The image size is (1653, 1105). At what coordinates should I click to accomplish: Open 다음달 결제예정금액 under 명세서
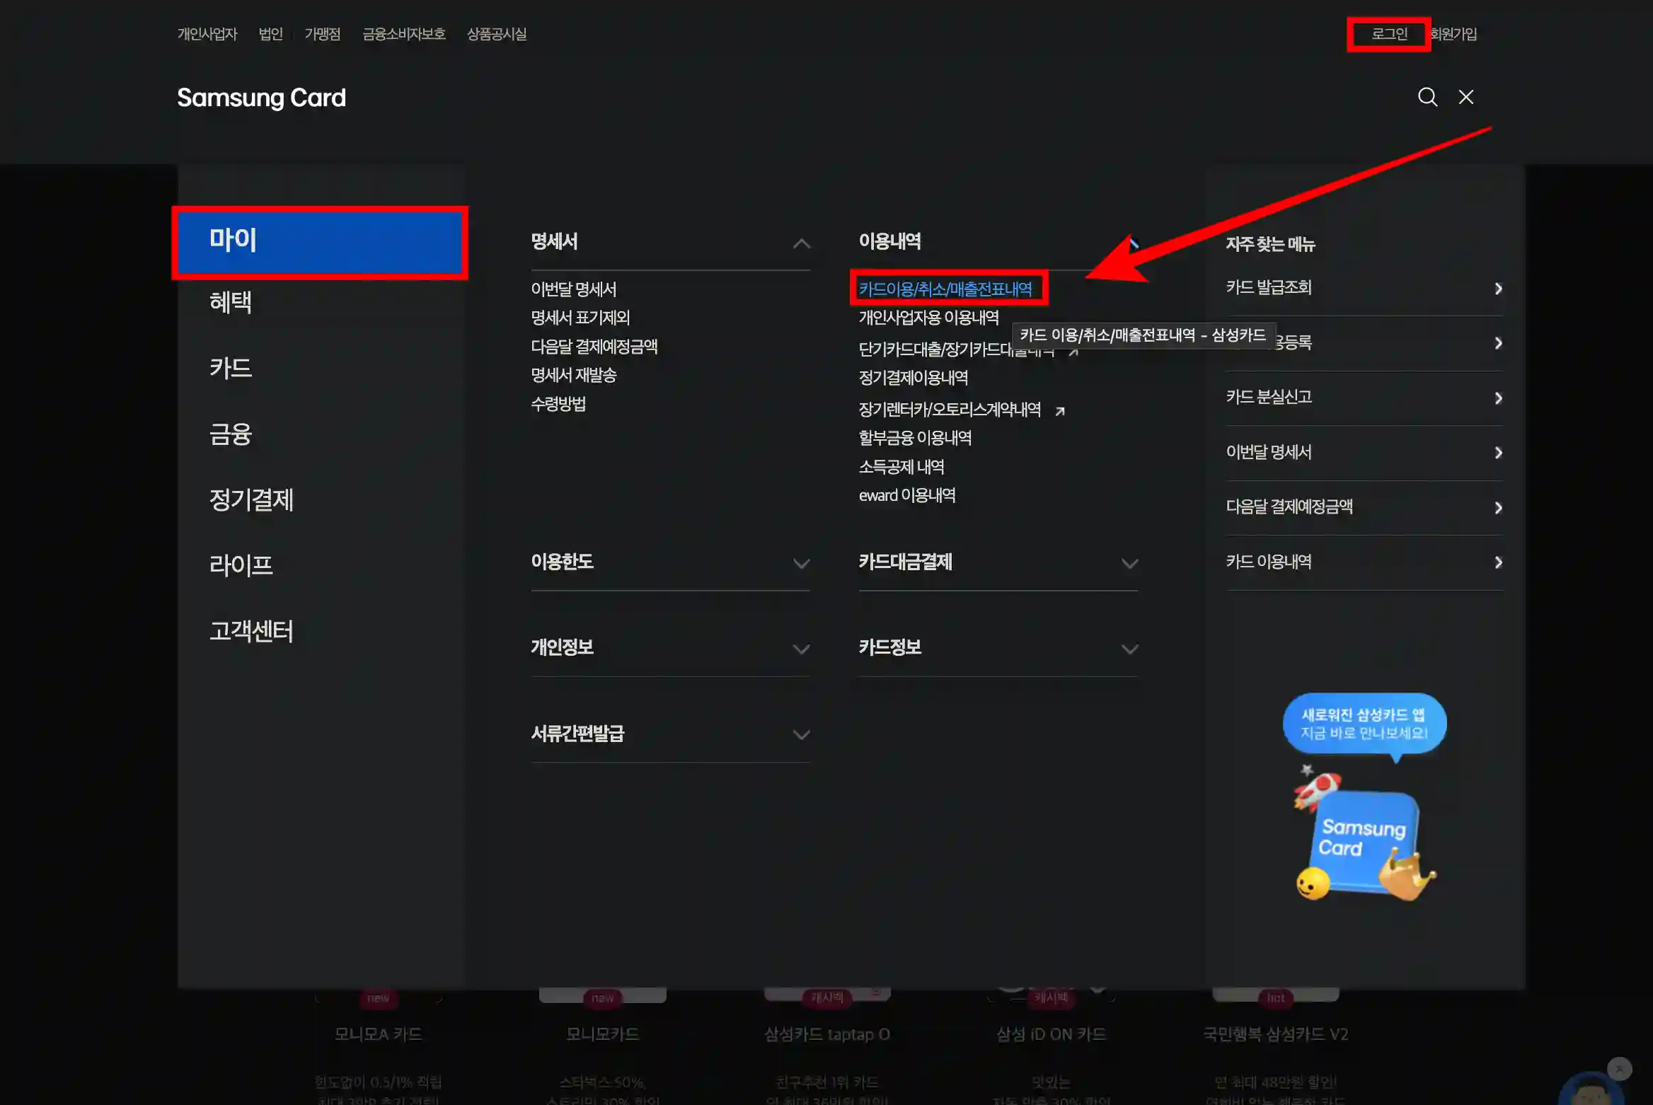coord(594,347)
